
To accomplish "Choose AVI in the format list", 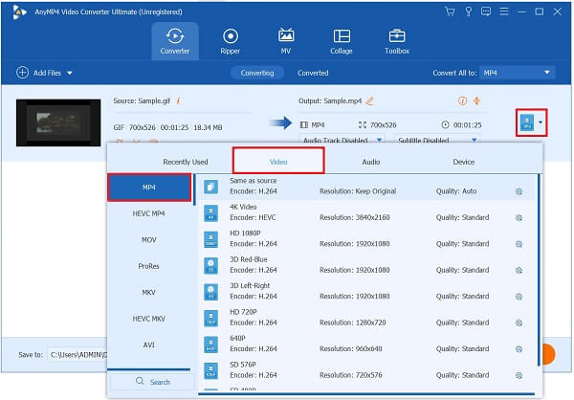I will 149,345.
